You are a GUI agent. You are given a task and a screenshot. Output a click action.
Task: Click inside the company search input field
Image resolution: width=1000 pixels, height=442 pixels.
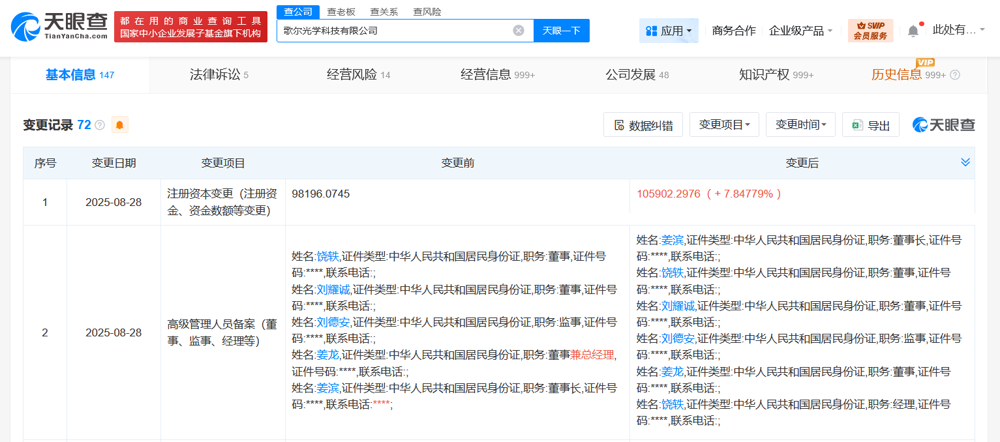[x=391, y=30]
